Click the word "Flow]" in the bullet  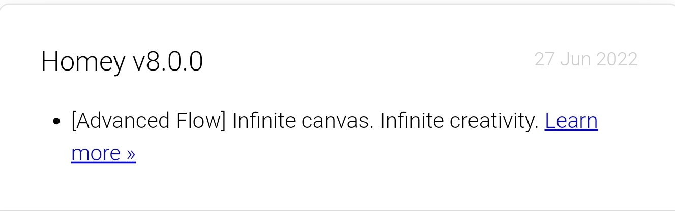[206, 121]
